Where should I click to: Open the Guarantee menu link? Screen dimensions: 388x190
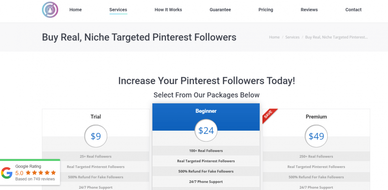(220, 10)
